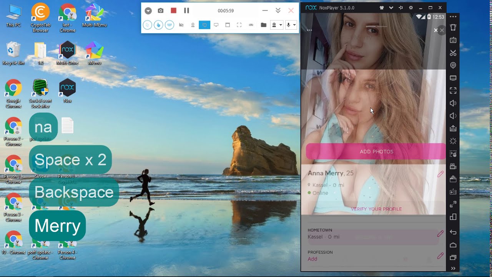The width and height of the screenshot is (492, 277).
Task: Take a screenshot with the recorder camera icon
Action: tap(161, 11)
